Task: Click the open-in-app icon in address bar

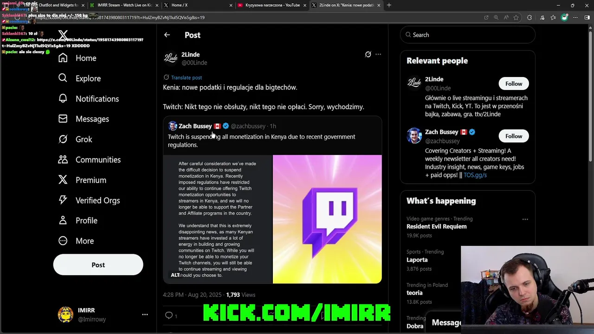Action: tap(486, 18)
